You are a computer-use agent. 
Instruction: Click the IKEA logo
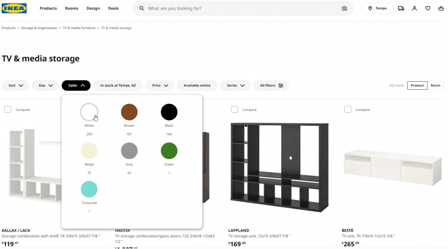[14, 8]
